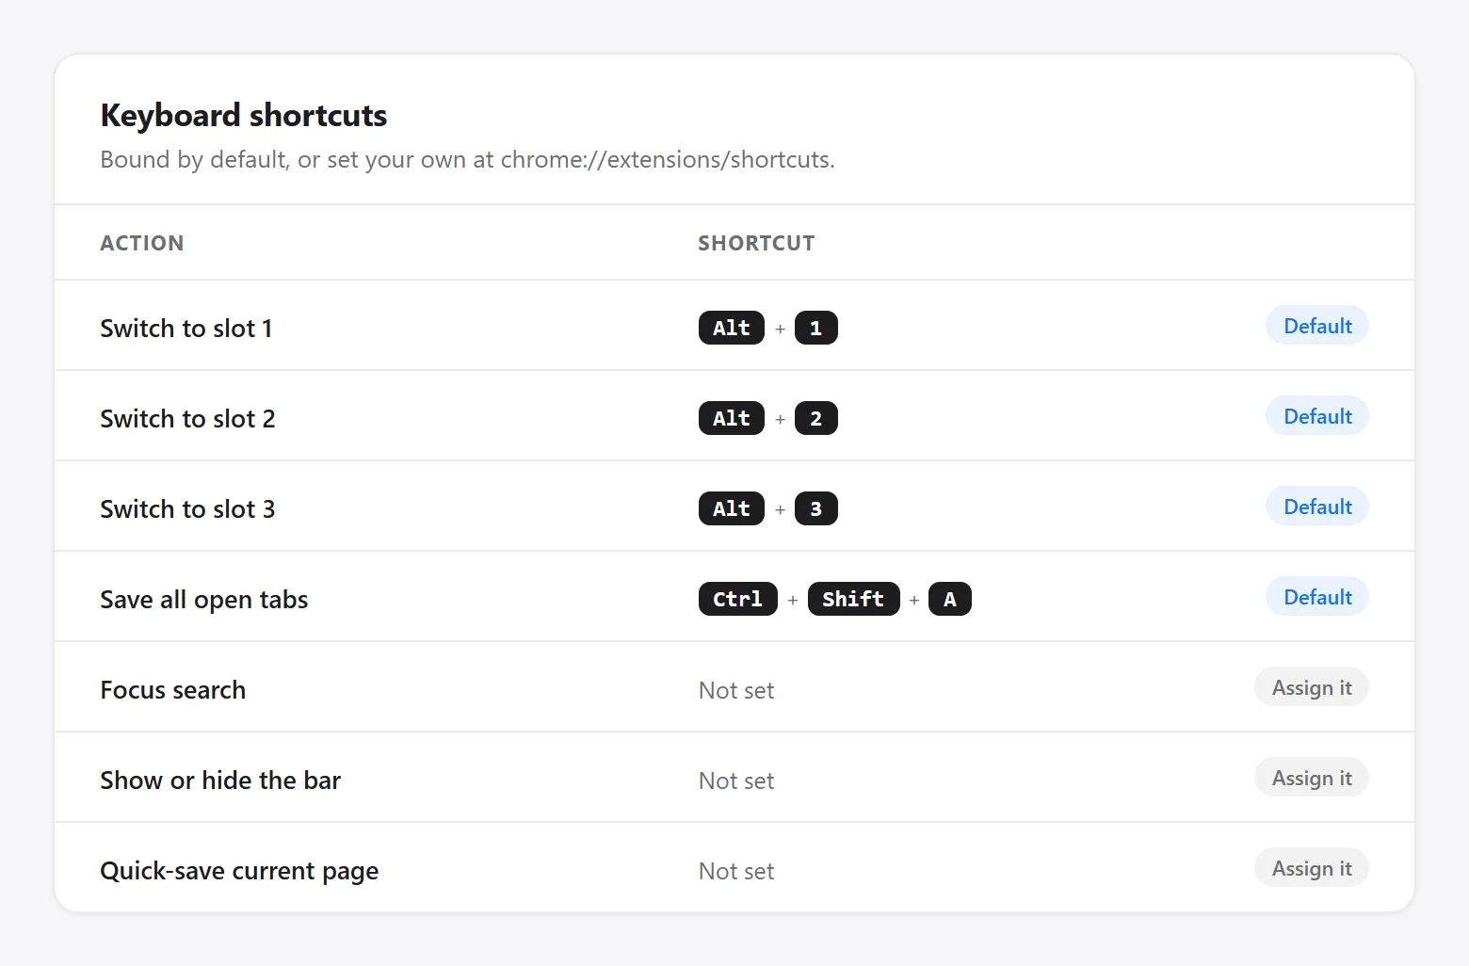The width and height of the screenshot is (1469, 966).
Task: Click the chrome://extensions/shortcuts description text
Action: (x=467, y=159)
